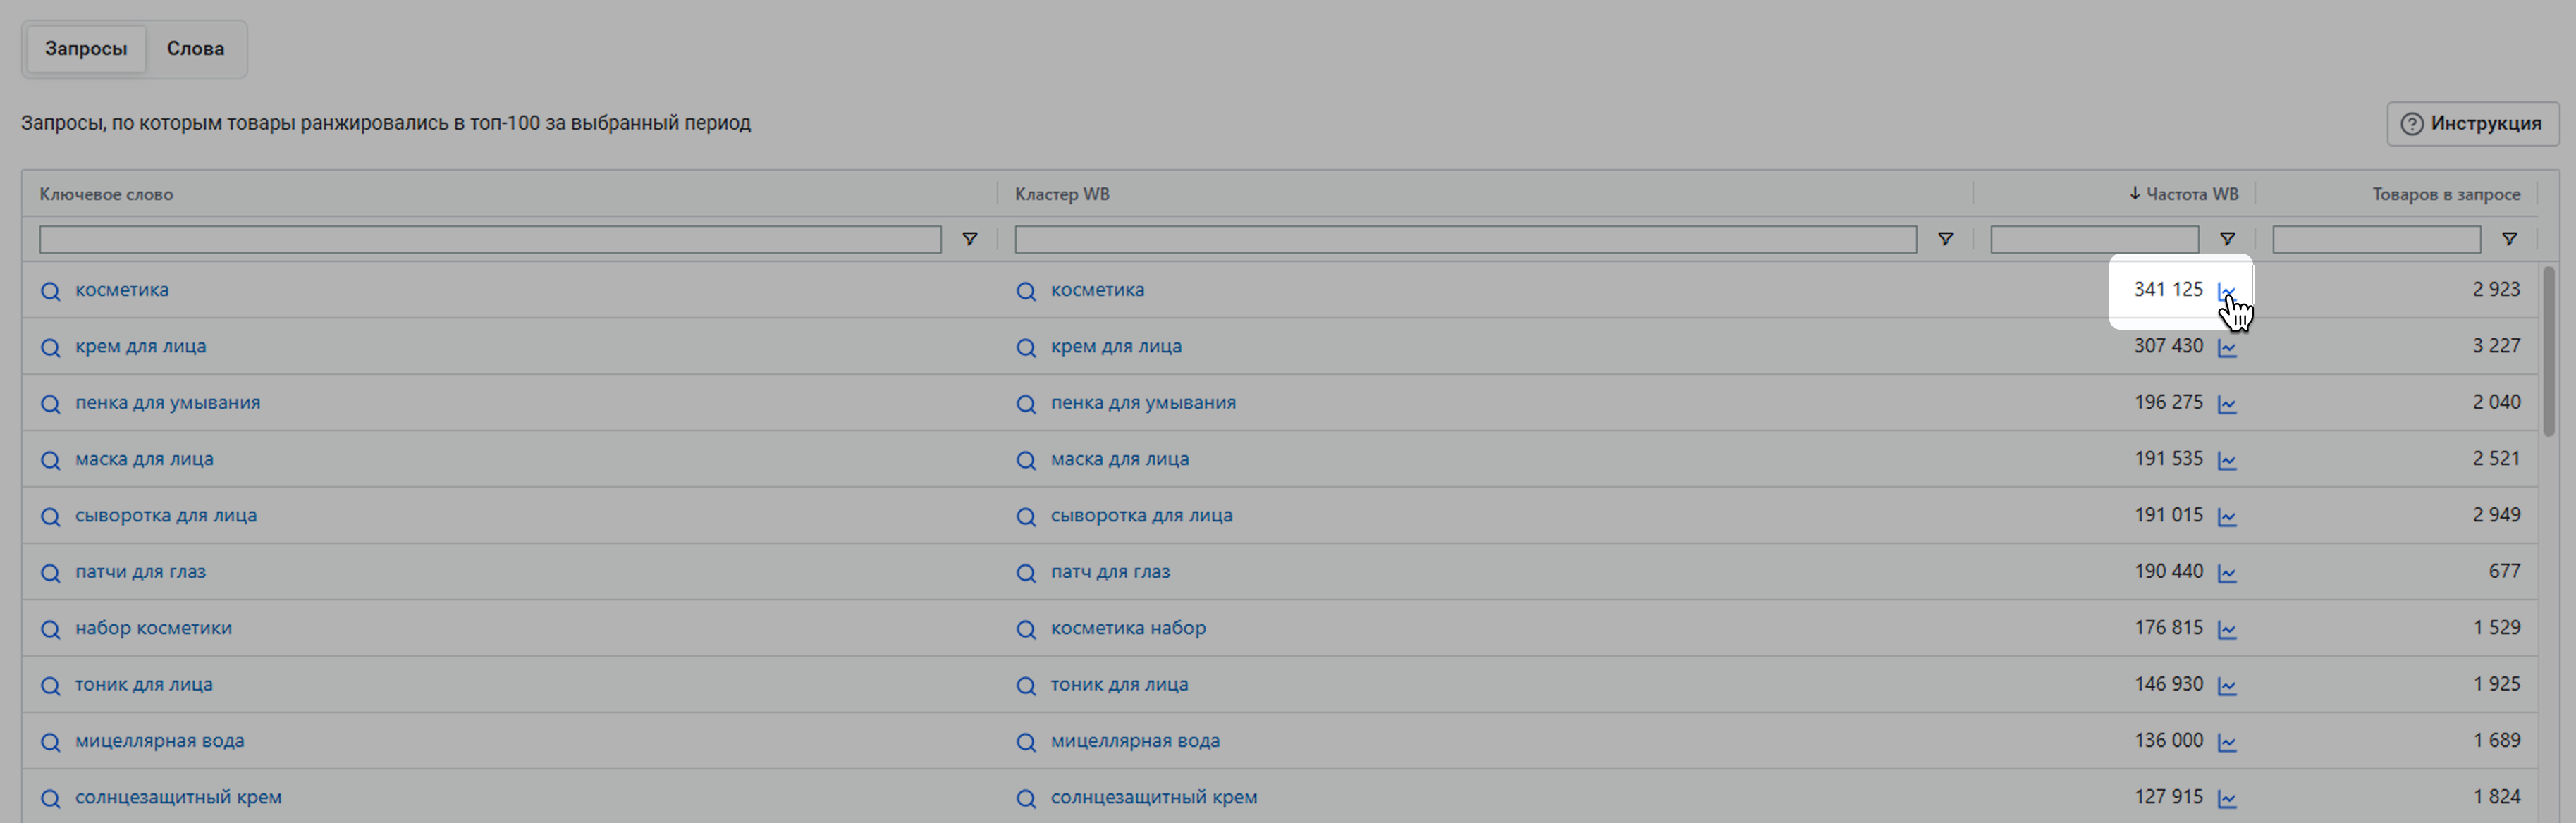Open keyword link патчи для глаз

pyautogui.click(x=141, y=572)
